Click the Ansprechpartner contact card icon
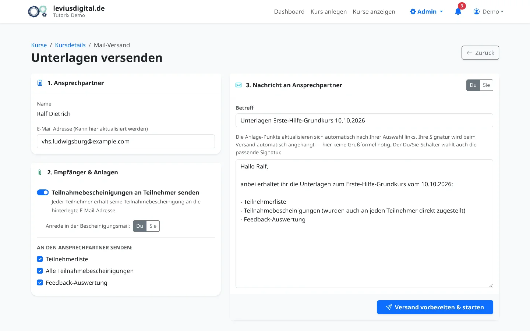Screen dimensions: 530x331 coord(40,83)
